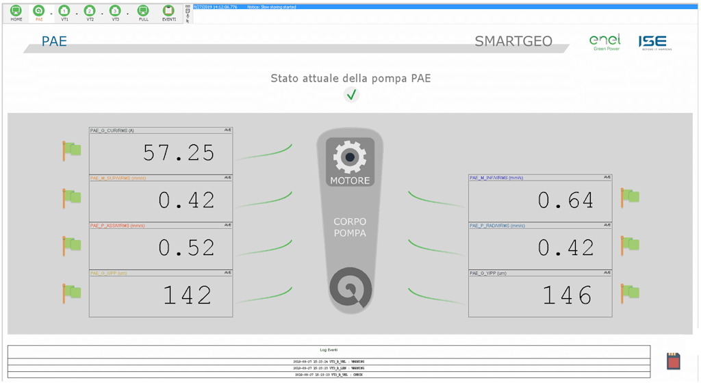The image size is (701, 385).
Task: Click the PAE_P_RAD/VRMS (mm/s) panel title
Action: point(497,226)
